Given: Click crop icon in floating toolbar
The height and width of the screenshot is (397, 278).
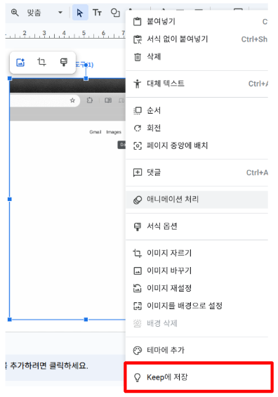Looking at the screenshot, I should click(41, 63).
